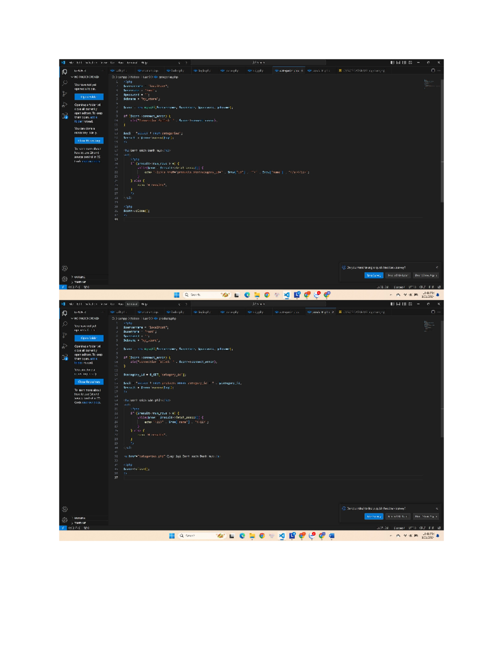The width and height of the screenshot is (503, 651).
Task: Collapse NO FOLDER OPENED section in categories.php window
Action: click(x=86, y=77)
